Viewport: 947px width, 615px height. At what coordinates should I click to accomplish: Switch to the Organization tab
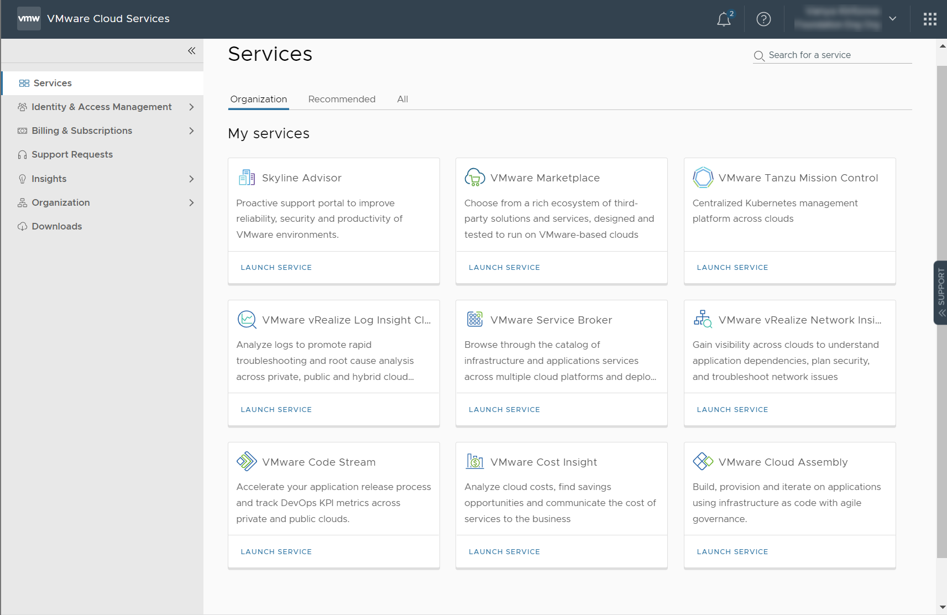[259, 100]
